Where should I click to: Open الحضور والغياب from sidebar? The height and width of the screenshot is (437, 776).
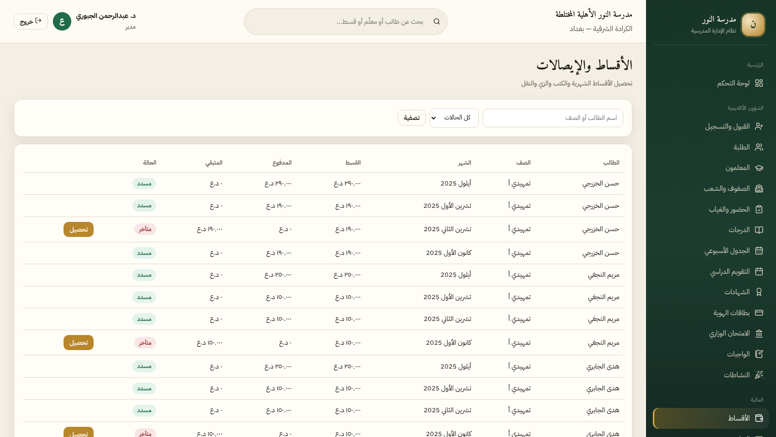(711, 209)
